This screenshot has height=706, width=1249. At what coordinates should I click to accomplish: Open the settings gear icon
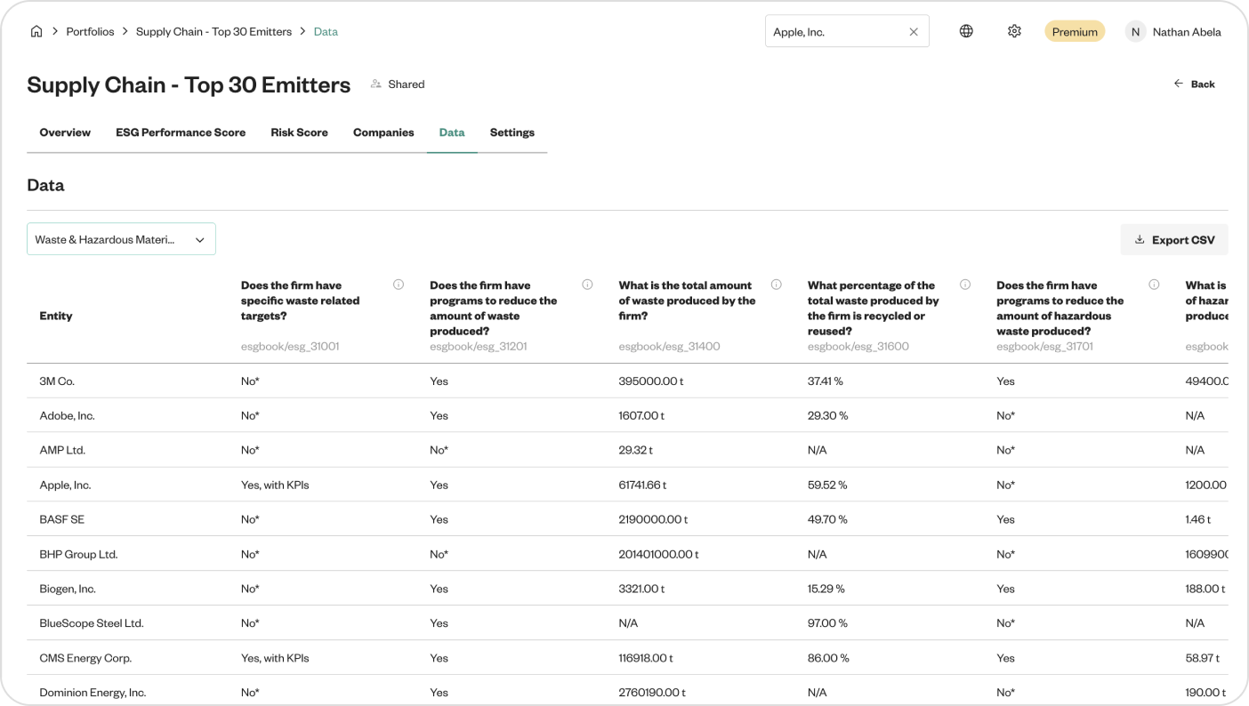click(x=1014, y=31)
